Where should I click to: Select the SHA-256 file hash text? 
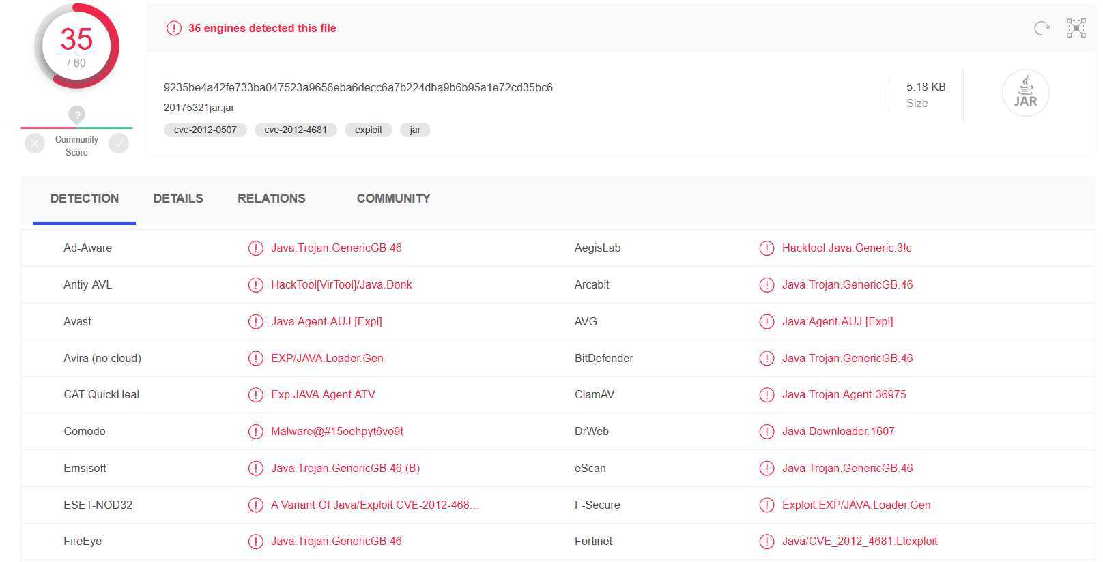(x=358, y=87)
